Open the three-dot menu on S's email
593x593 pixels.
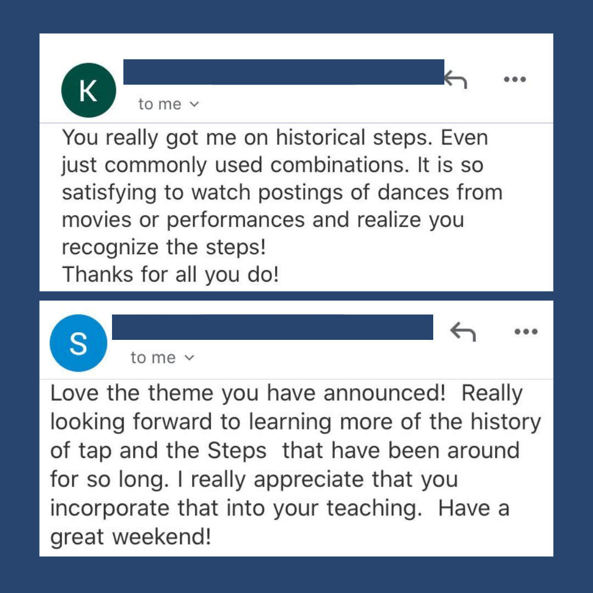coord(525,332)
